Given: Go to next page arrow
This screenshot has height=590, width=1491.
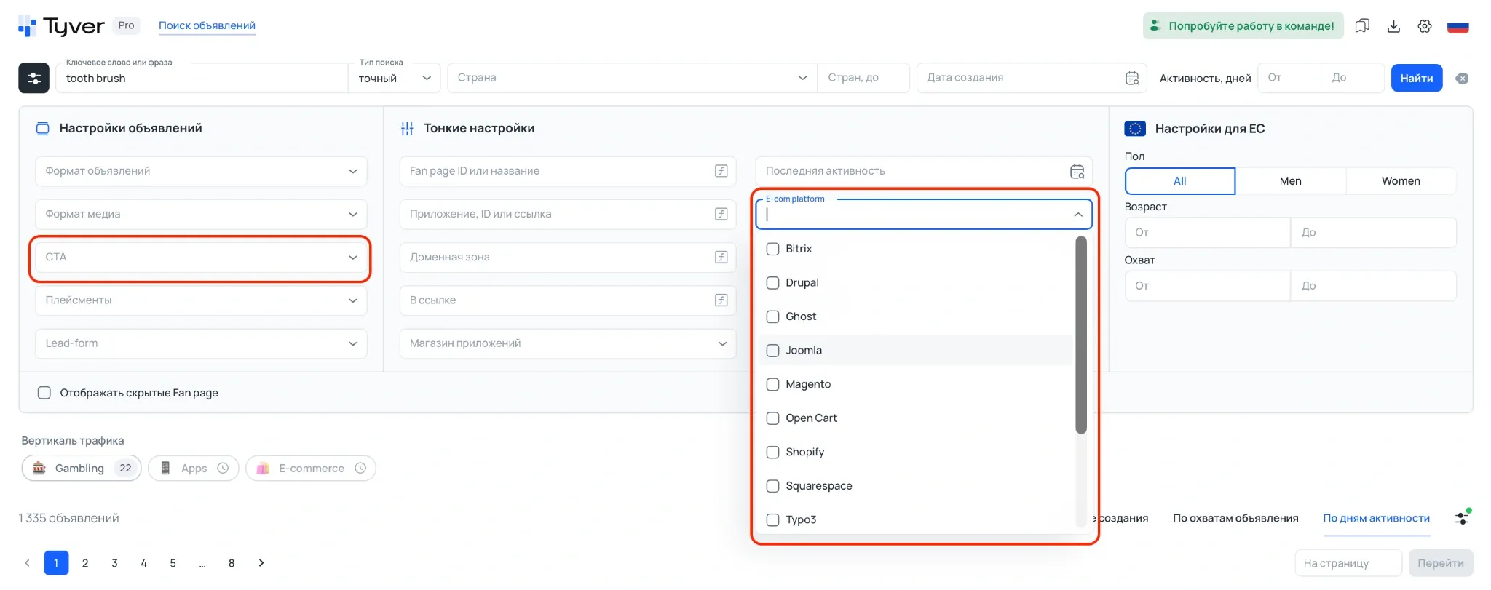Looking at the screenshot, I should coord(261,563).
